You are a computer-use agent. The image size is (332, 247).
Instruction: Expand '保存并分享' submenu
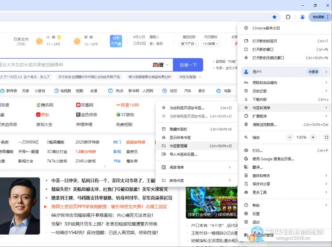284,184
